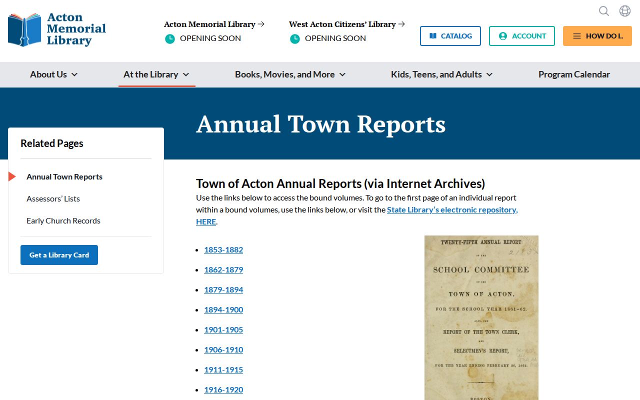Open the 1906-1910 volume link
Image resolution: width=640 pixels, height=400 pixels.
(x=223, y=349)
